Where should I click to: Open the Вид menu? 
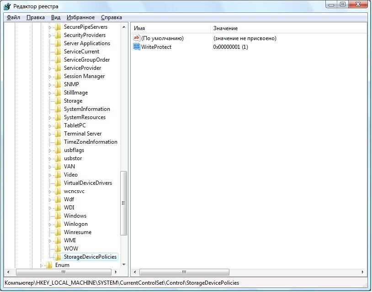(x=56, y=17)
